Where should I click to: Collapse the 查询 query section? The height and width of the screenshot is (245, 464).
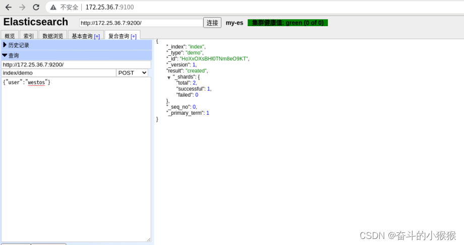(77, 55)
